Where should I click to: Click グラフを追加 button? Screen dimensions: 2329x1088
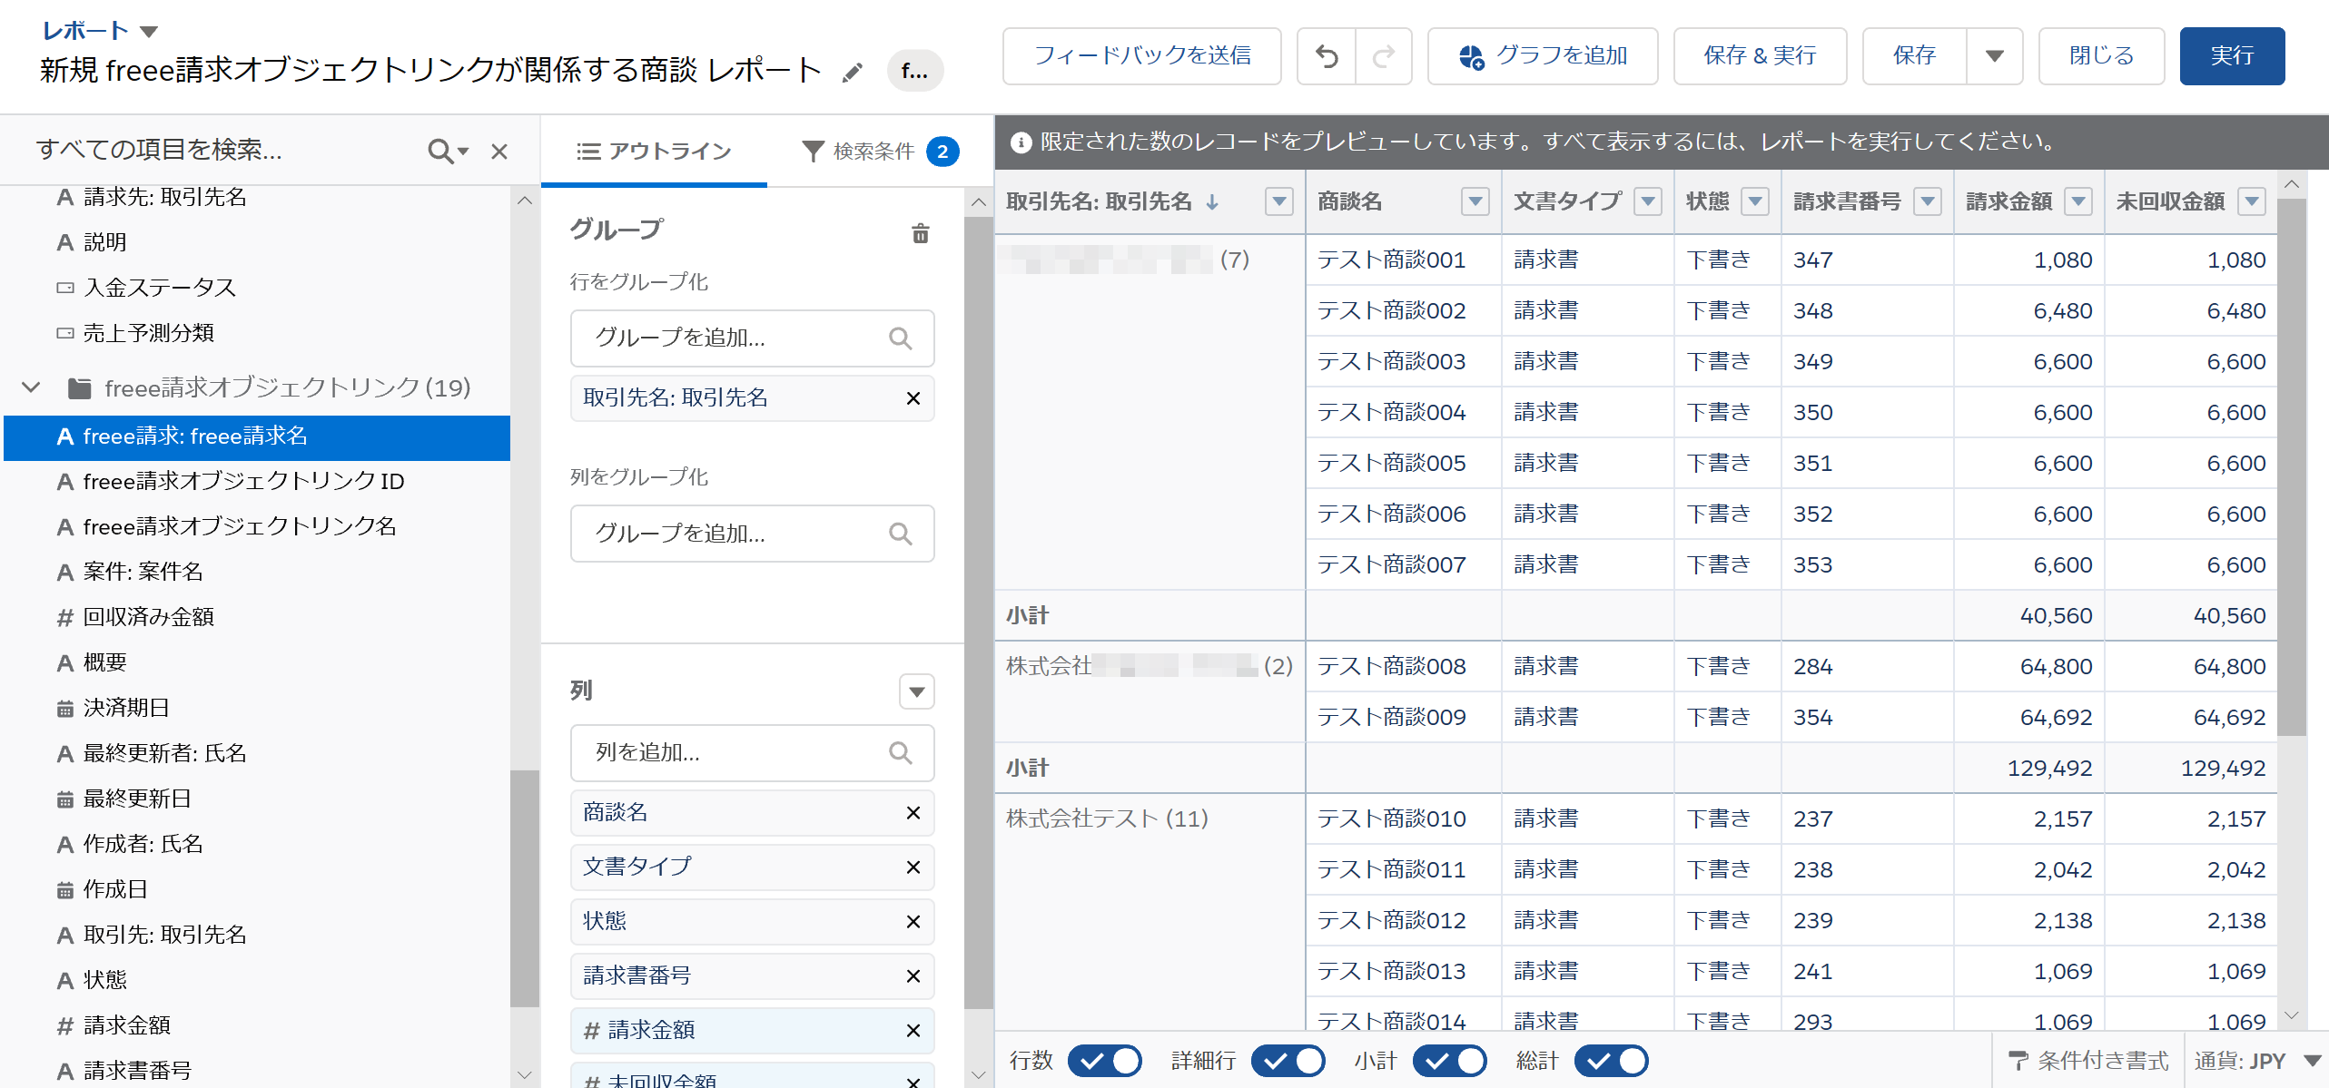click(1542, 56)
